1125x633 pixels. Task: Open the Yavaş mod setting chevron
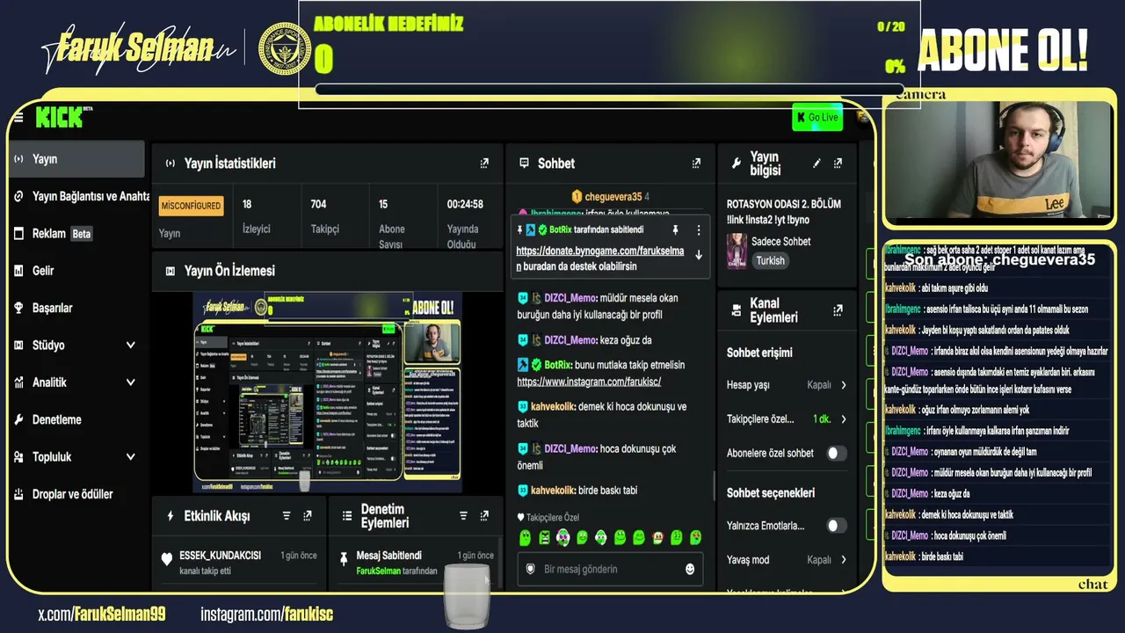[x=844, y=560]
